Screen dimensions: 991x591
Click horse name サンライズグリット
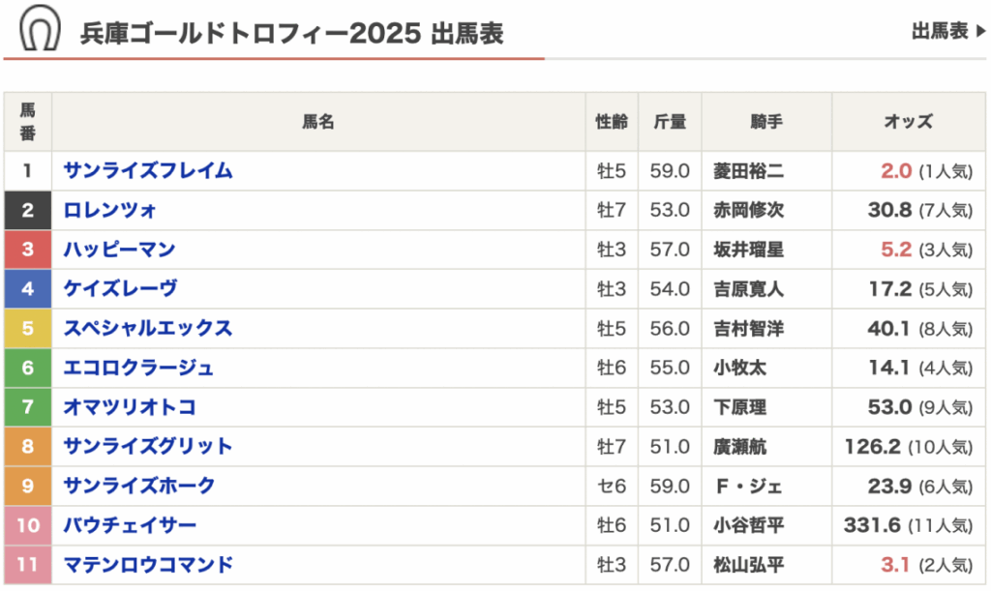[148, 447]
